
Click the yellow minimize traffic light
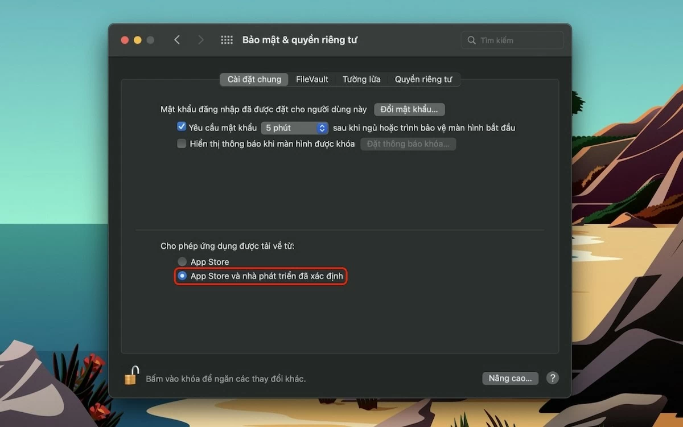point(137,40)
